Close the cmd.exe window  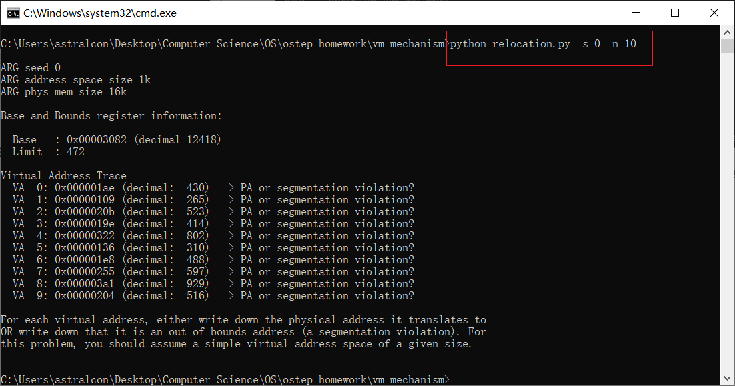point(714,13)
